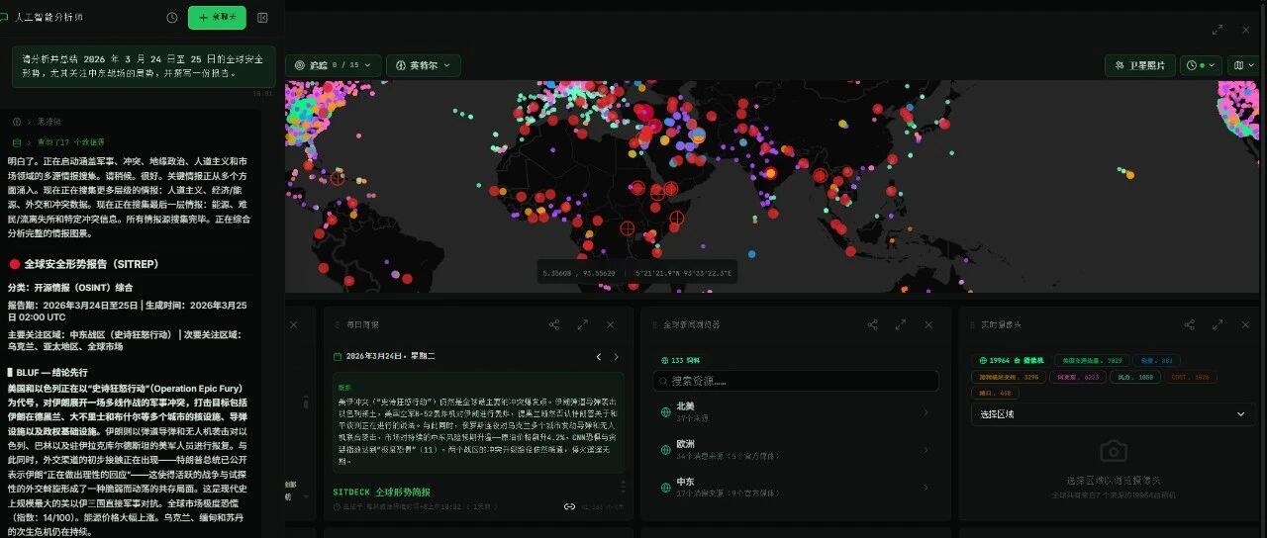Image resolution: width=1267 pixels, height=538 pixels.
Task: Expand the 中东 news region row
Action: pos(796,488)
